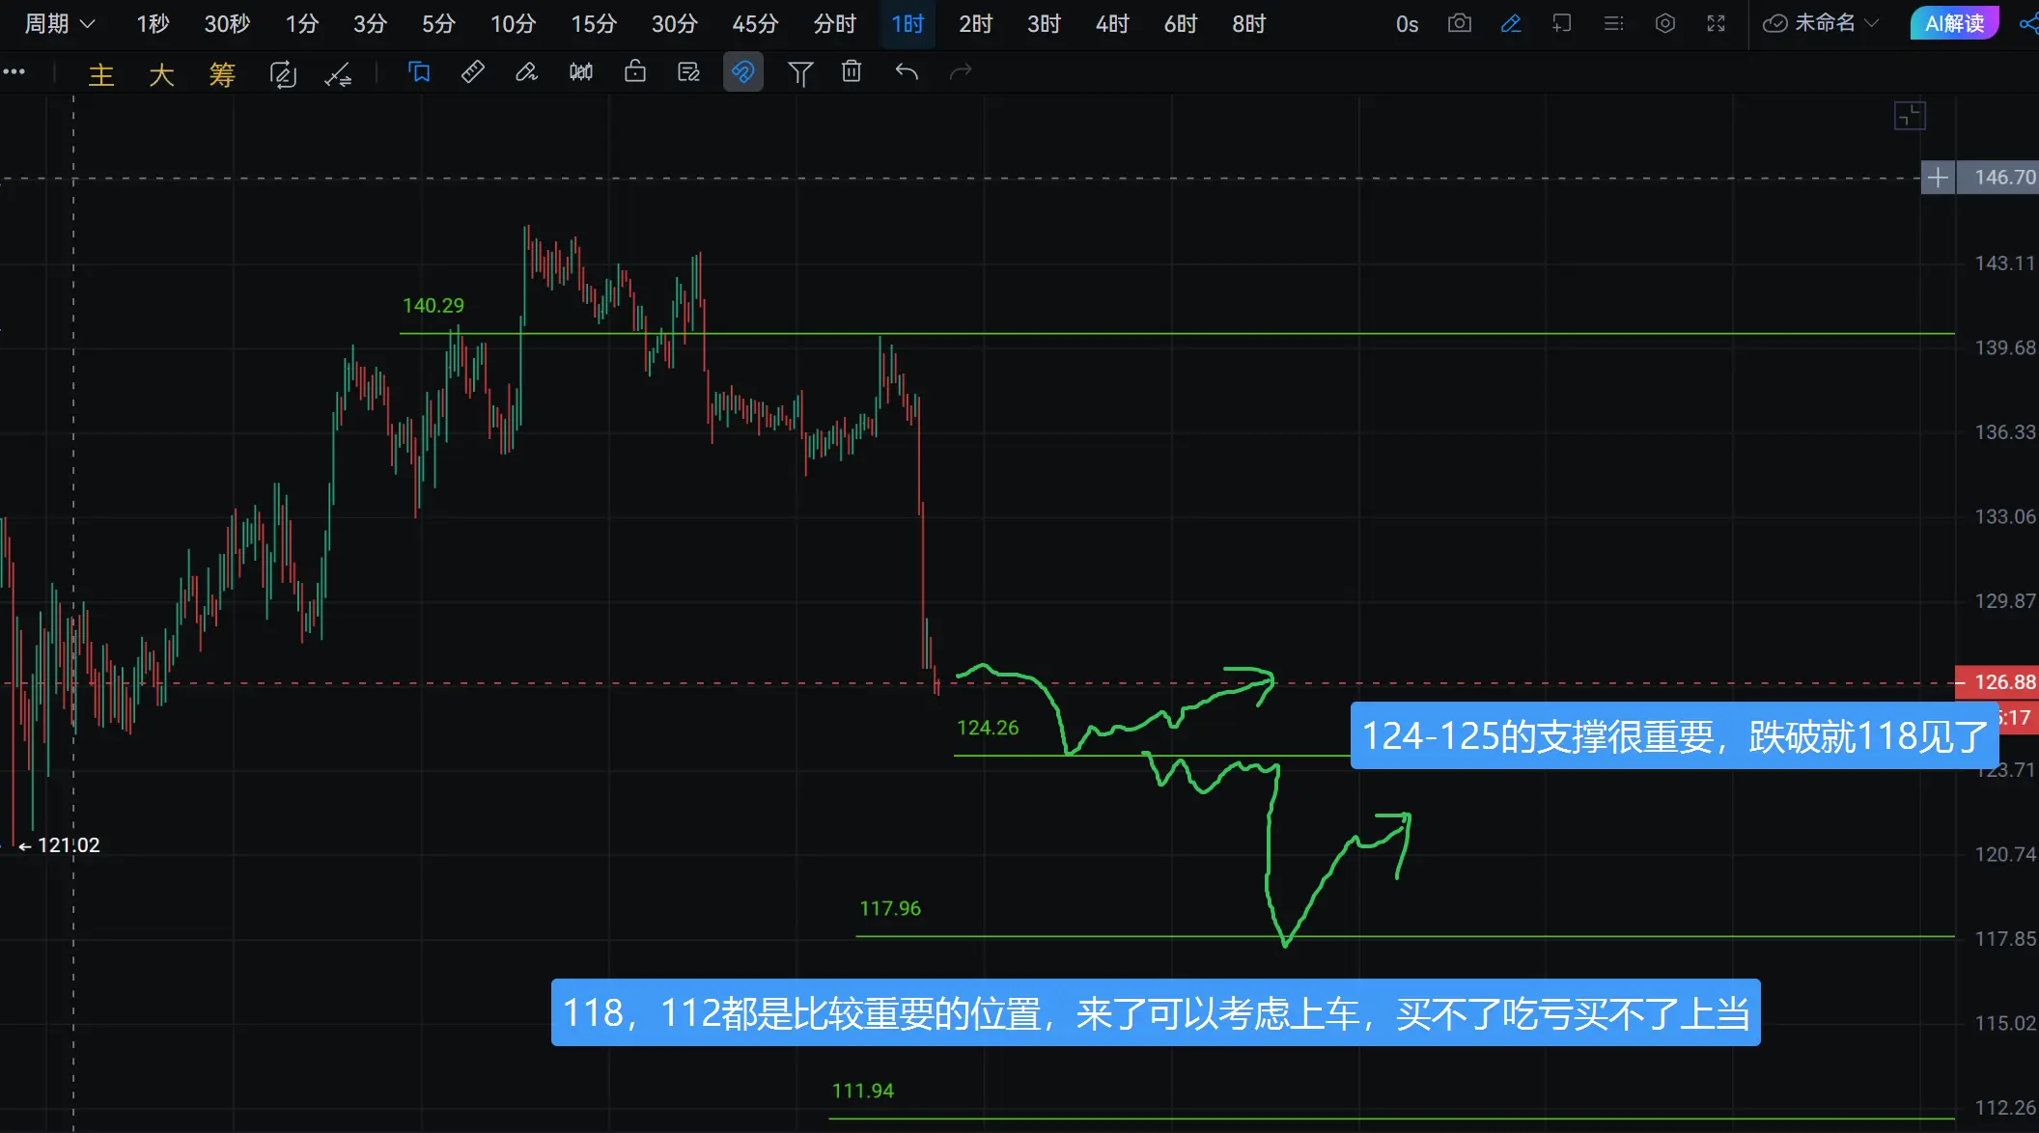
Task: Select the 4时 timeframe tab
Action: tap(1111, 23)
